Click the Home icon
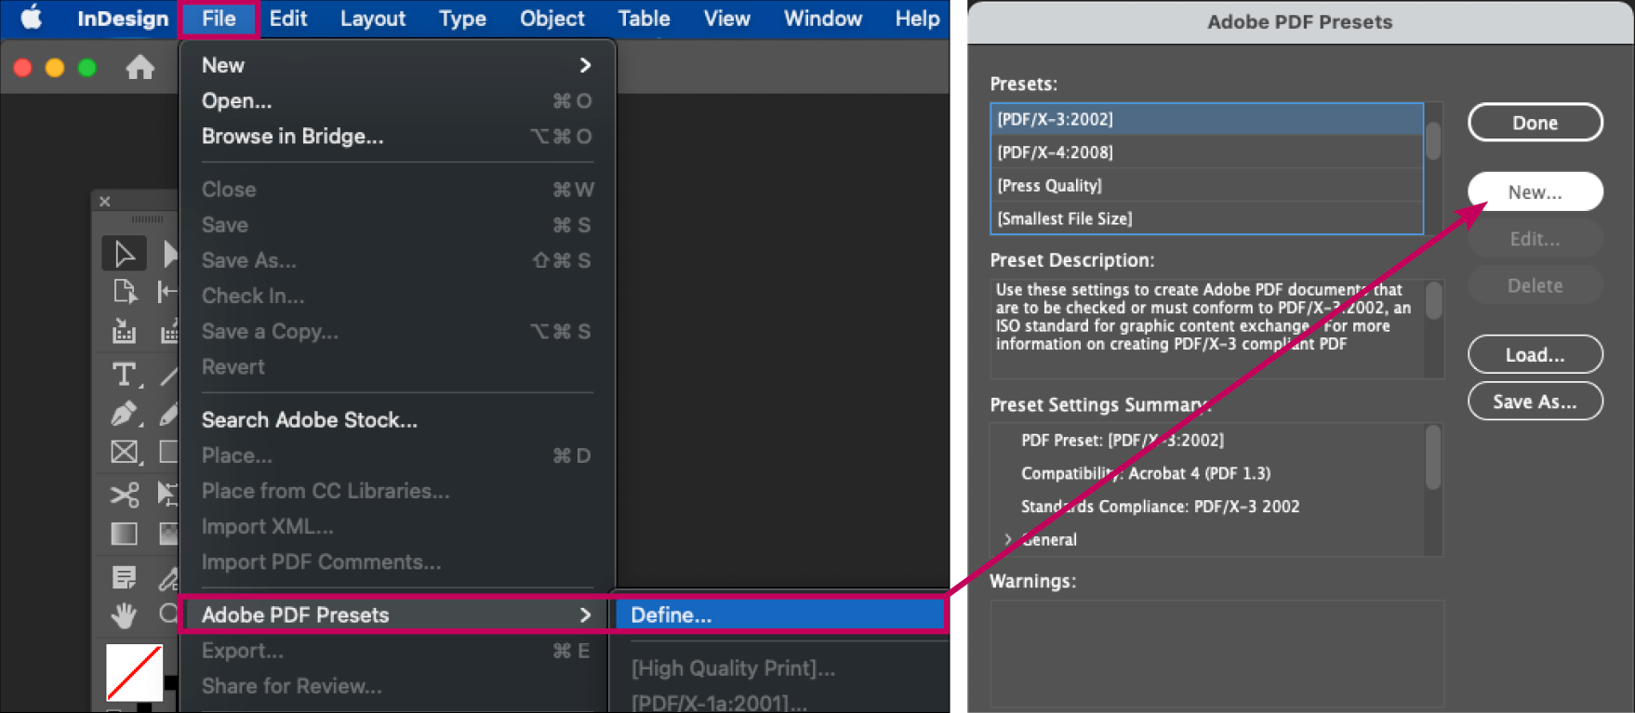Screen dimensions: 1635x713 click(x=140, y=67)
